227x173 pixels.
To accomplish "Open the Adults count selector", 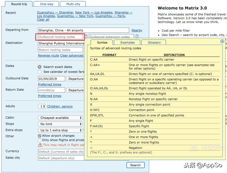I will point(42,106).
